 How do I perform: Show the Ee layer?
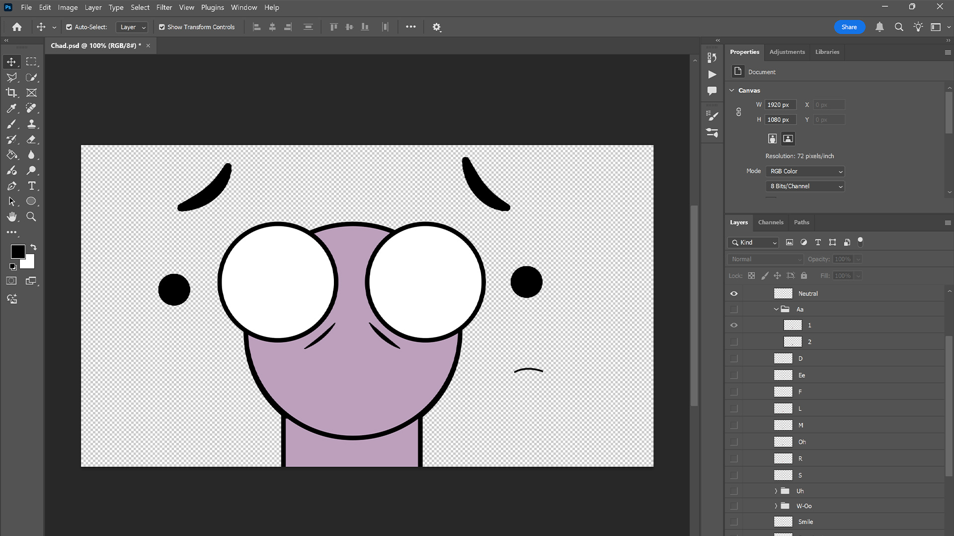[x=734, y=375]
